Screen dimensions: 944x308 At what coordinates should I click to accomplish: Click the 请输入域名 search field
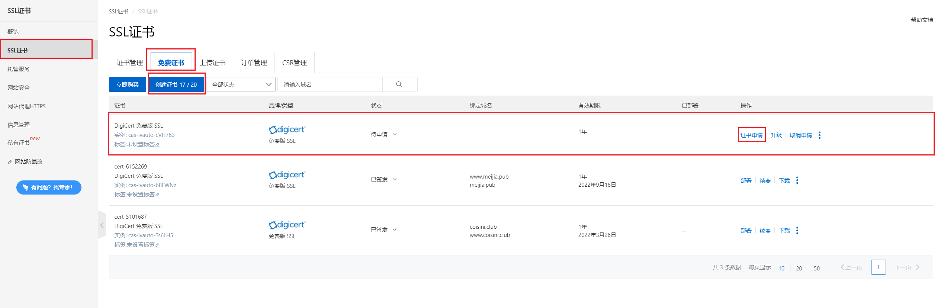pyautogui.click(x=330, y=84)
